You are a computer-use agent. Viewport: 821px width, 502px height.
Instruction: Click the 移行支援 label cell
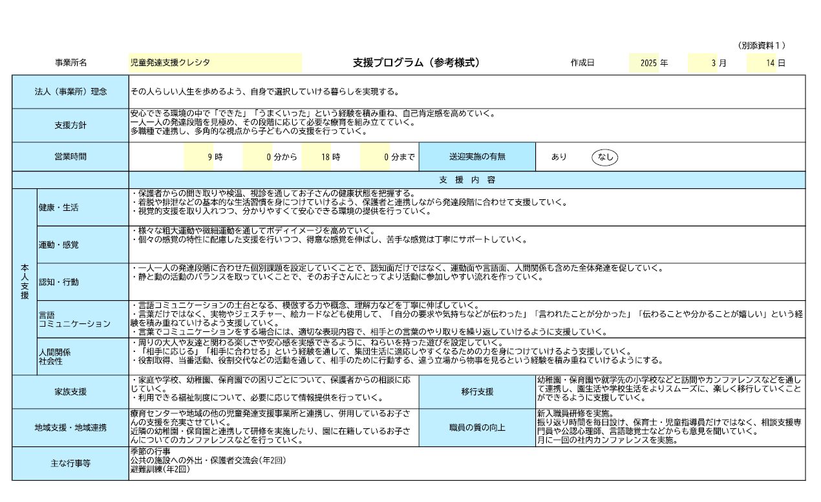(x=477, y=392)
